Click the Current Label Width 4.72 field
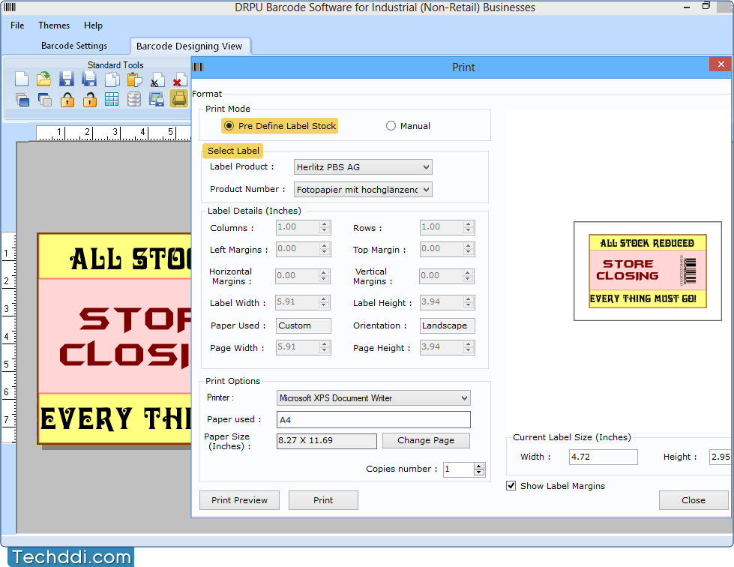The height and width of the screenshot is (567, 734). 603,457
